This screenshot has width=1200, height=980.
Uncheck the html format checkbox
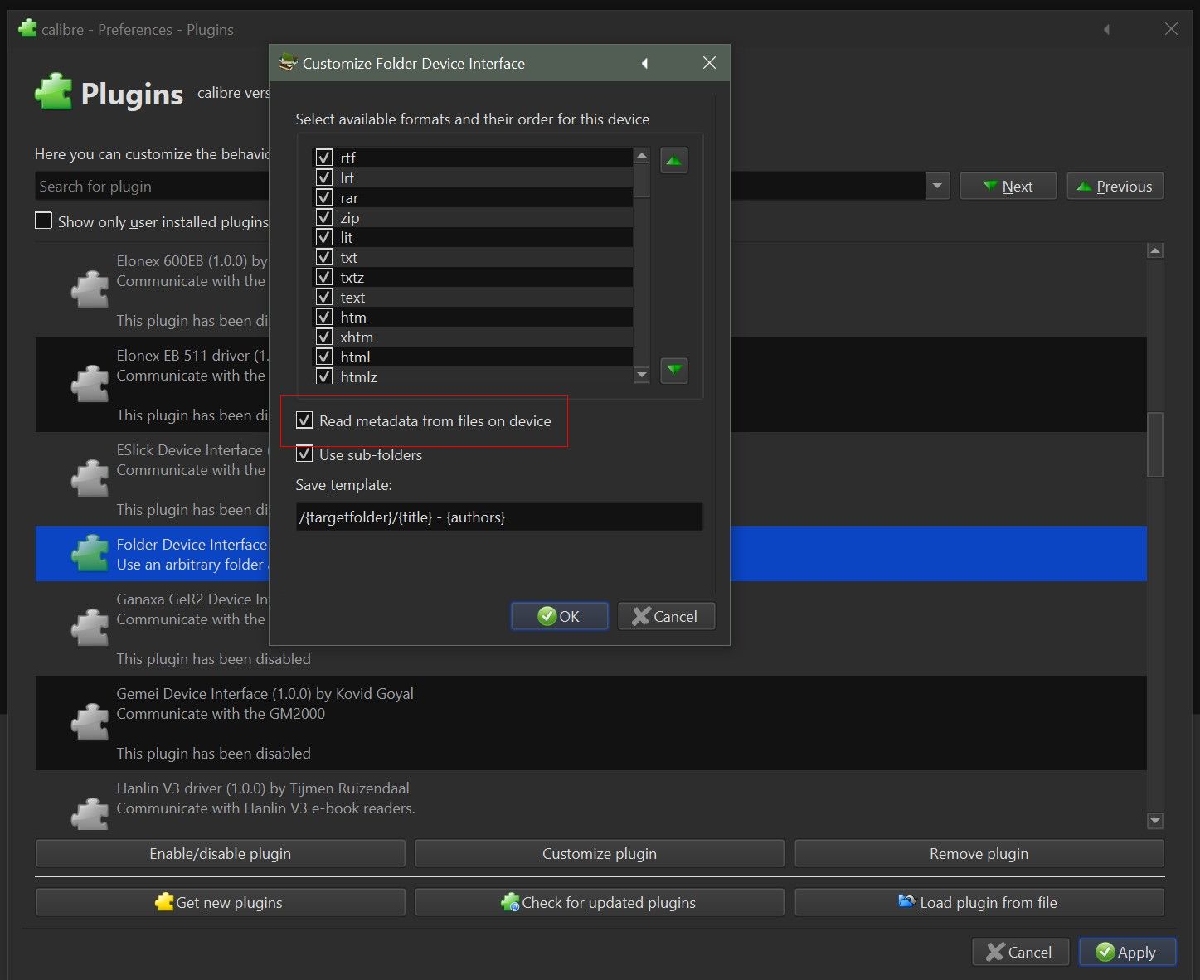[324, 357]
